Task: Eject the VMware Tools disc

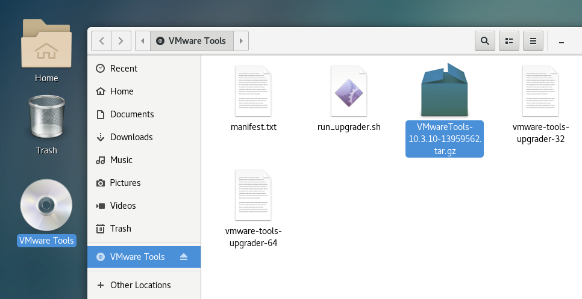Action: (184, 257)
